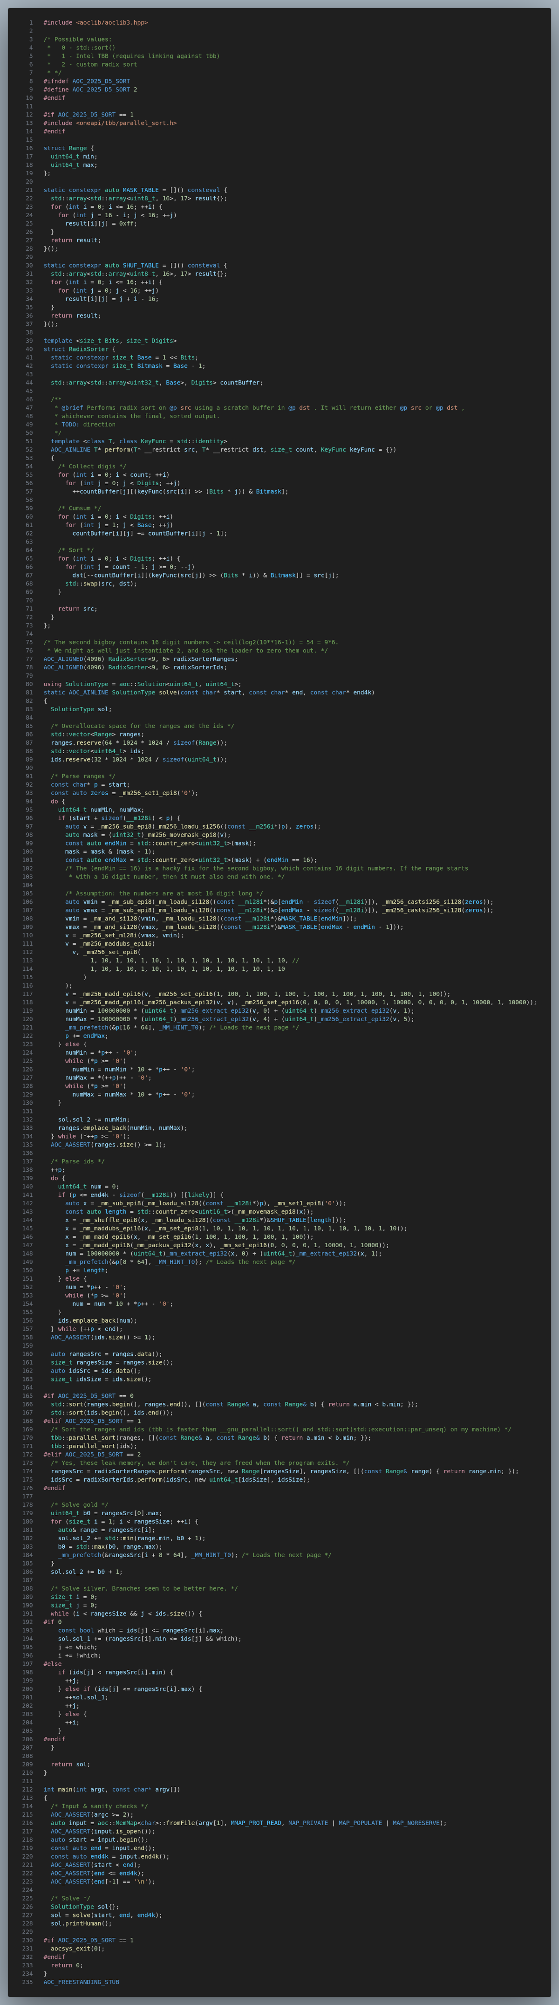Click 'result[i][j] = 0xff;' line

[101, 223]
